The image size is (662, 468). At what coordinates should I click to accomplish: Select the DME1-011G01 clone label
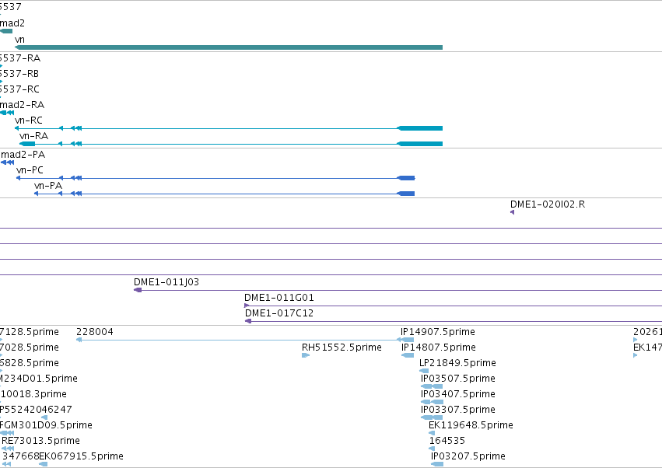279,298
